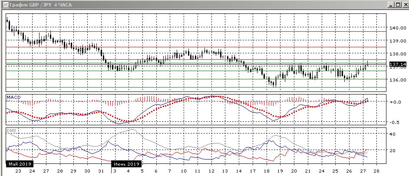Click date 25 on the time axis

(x=335, y=171)
